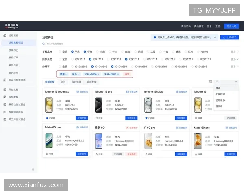Switch to the 空闲 tab
The height and width of the screenshot is (195, 244).
[63, 82]
